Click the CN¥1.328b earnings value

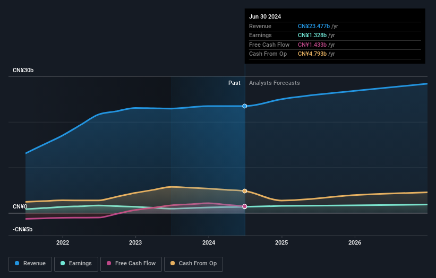click(x=312, y=35)
